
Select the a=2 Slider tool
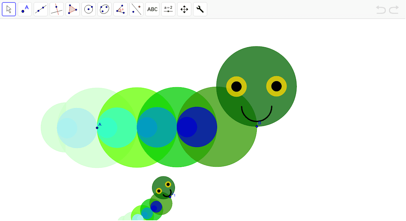[168, 9]
